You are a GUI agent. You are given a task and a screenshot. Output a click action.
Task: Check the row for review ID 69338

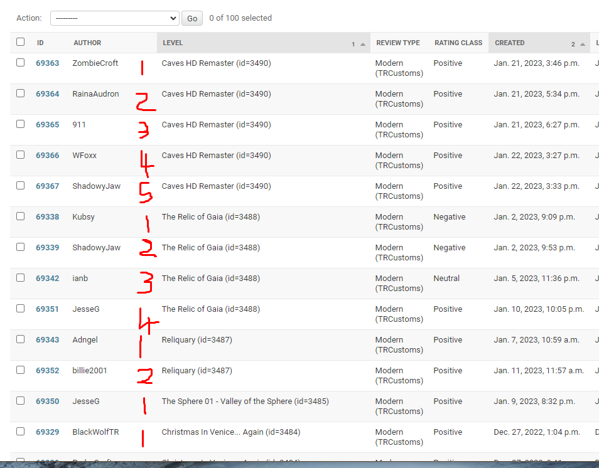(x=19, y=216)
